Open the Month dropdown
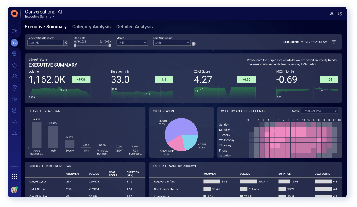The height and width of the screenshot is (207, 357). click(x=132, y=43)
